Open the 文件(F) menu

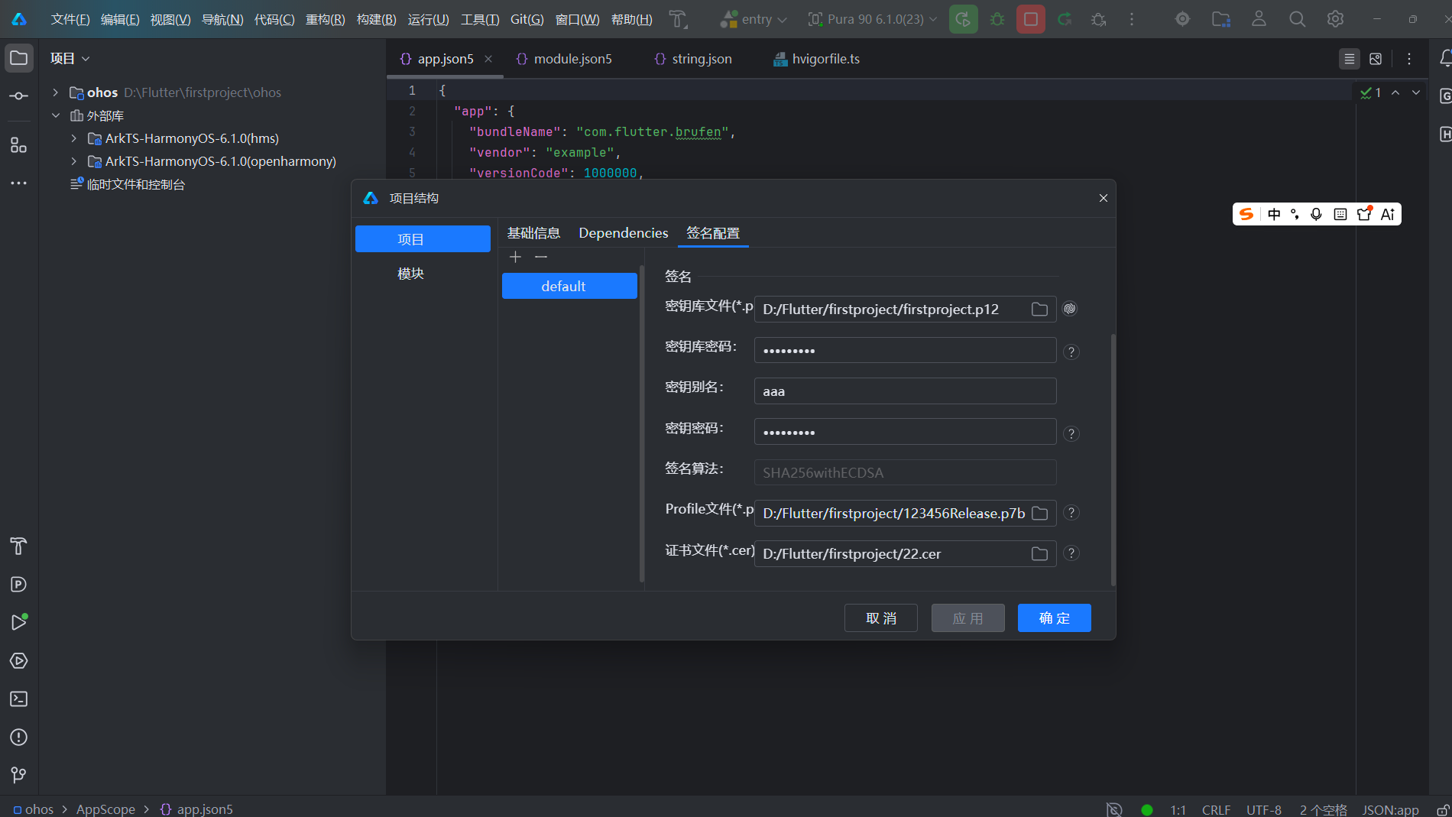coord(70,19)
